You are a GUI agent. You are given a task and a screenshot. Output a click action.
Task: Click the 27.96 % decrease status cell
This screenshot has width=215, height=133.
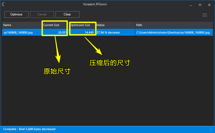click(x=108, y=32)
